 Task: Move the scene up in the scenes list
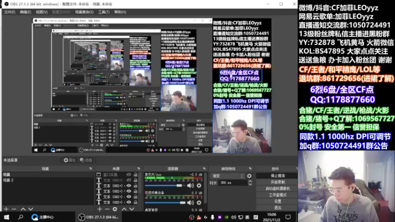23,209
